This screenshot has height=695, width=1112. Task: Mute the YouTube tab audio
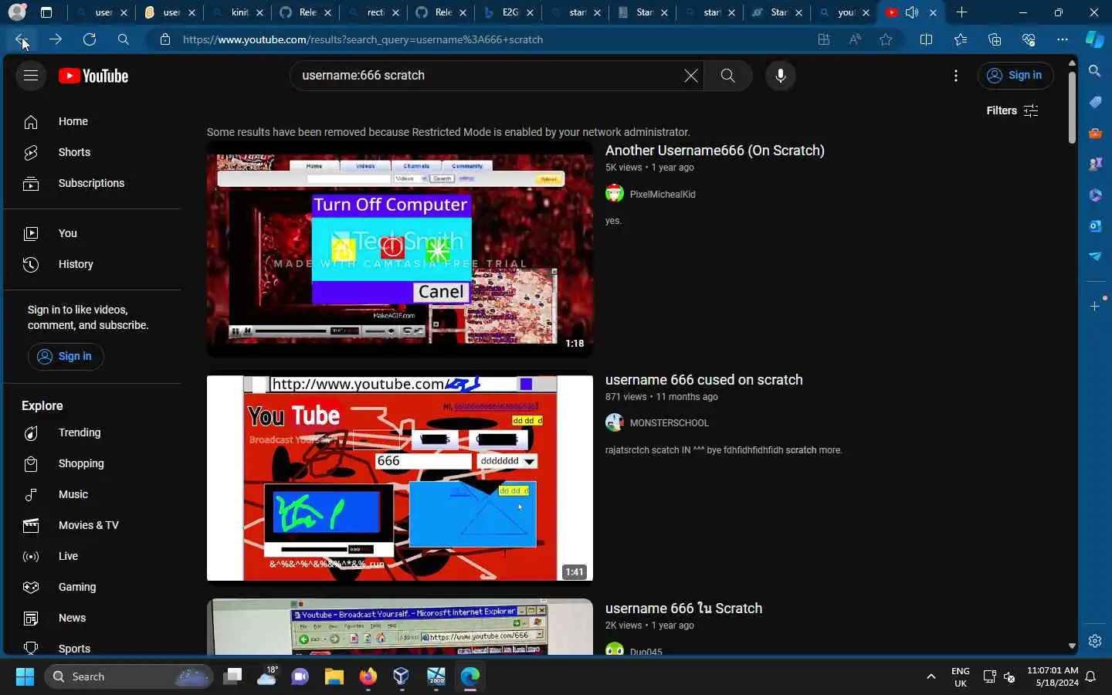click(x=912, y=12)
